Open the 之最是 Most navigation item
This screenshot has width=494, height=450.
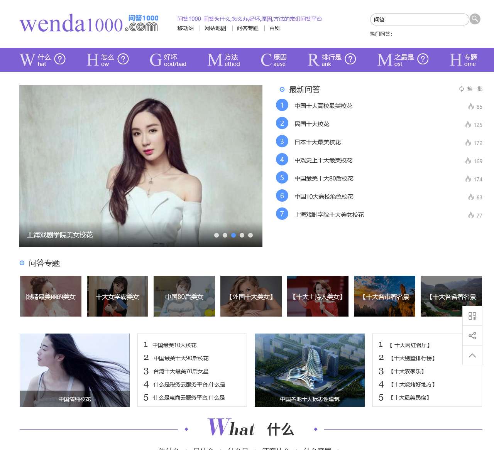click(403, 60)
